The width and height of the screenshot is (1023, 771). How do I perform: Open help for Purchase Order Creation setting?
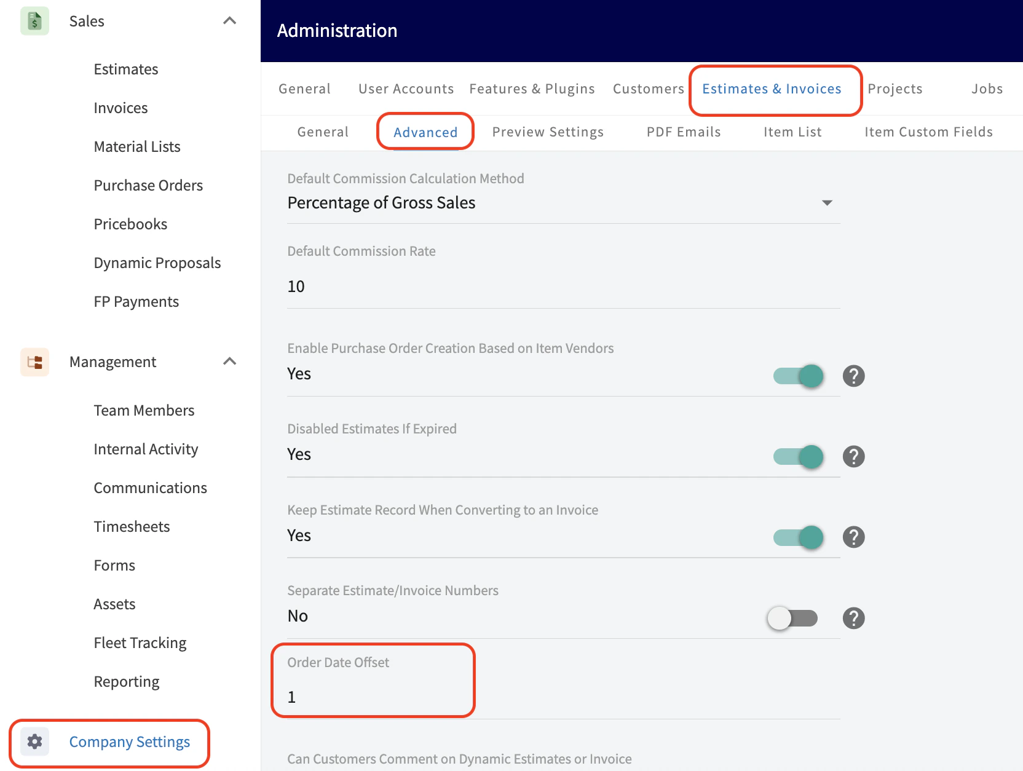pos(853,376)
